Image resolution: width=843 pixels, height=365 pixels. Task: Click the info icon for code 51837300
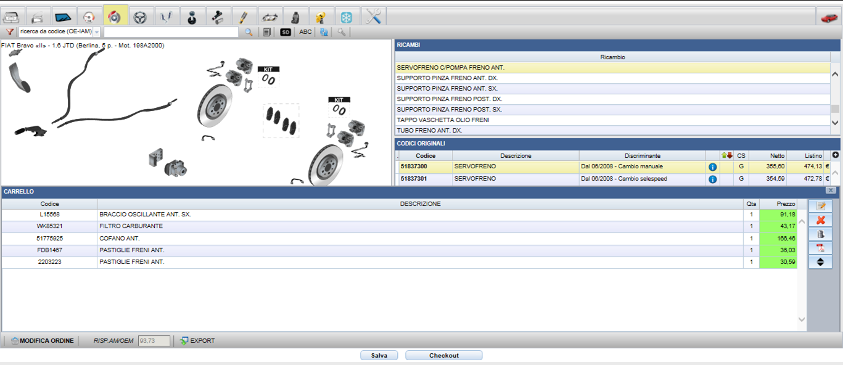coord(712,167)
